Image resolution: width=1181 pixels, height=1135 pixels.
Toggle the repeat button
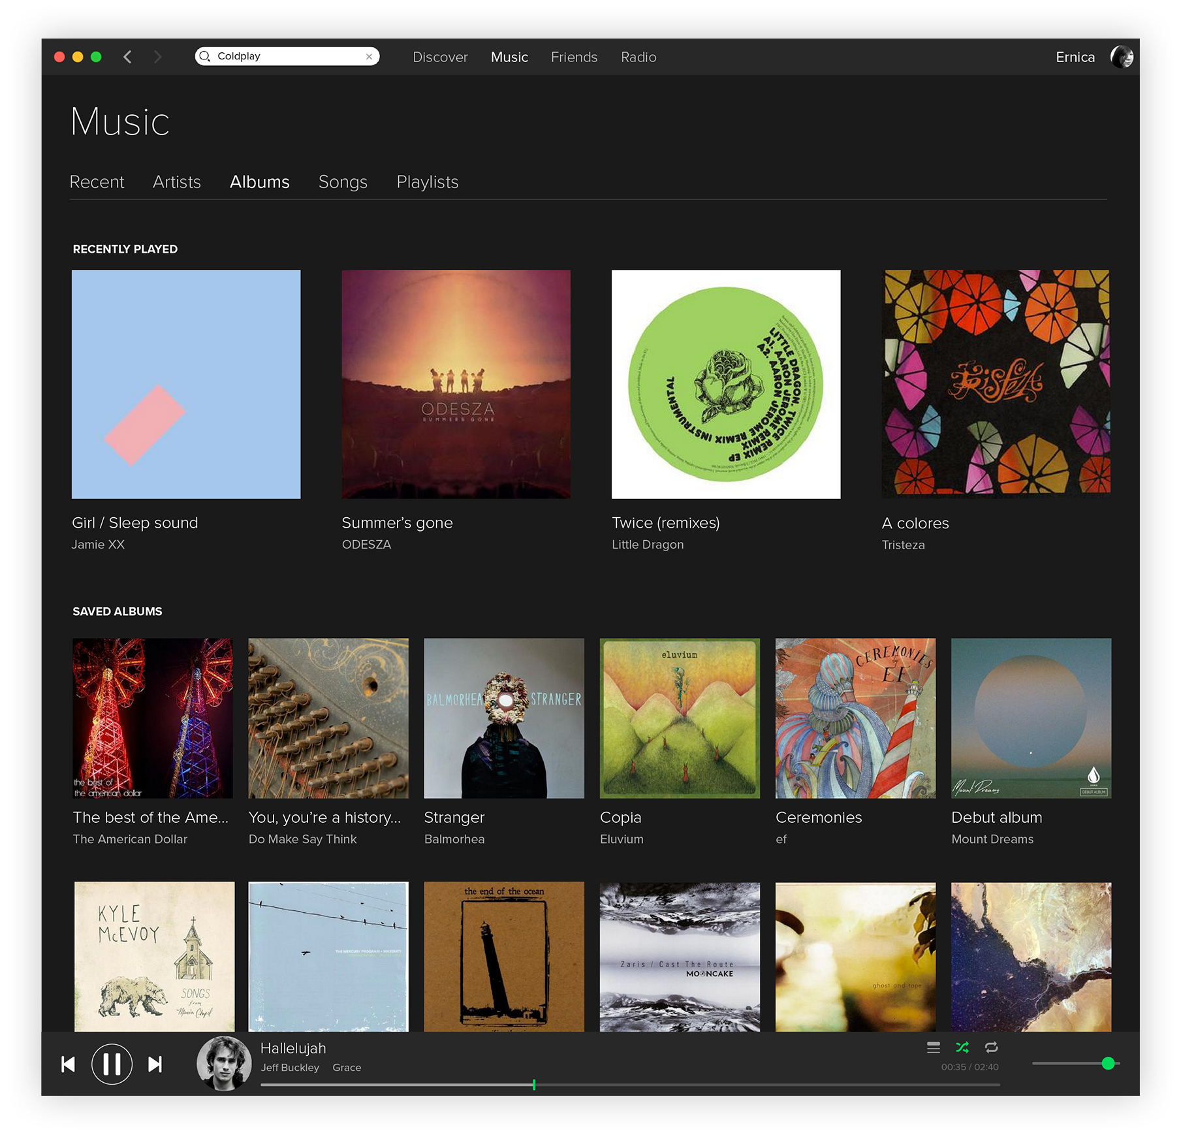[991, 1047]
